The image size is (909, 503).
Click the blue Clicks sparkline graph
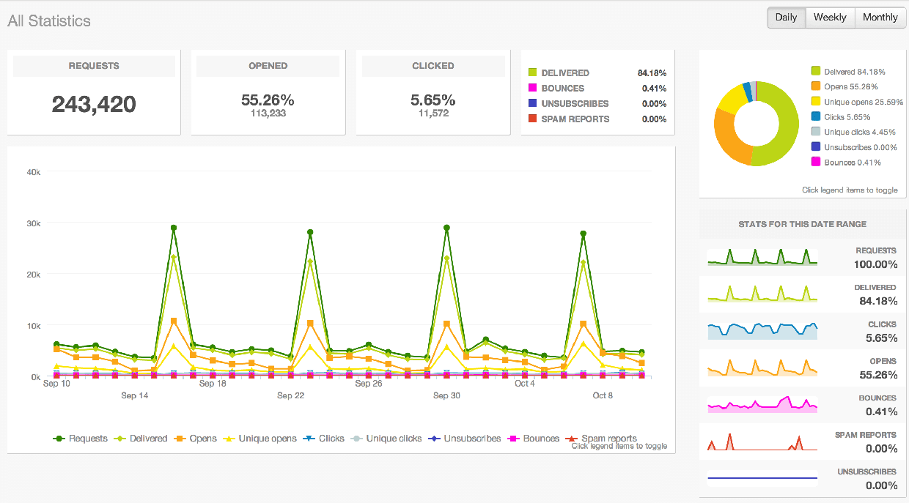(762, 331)
